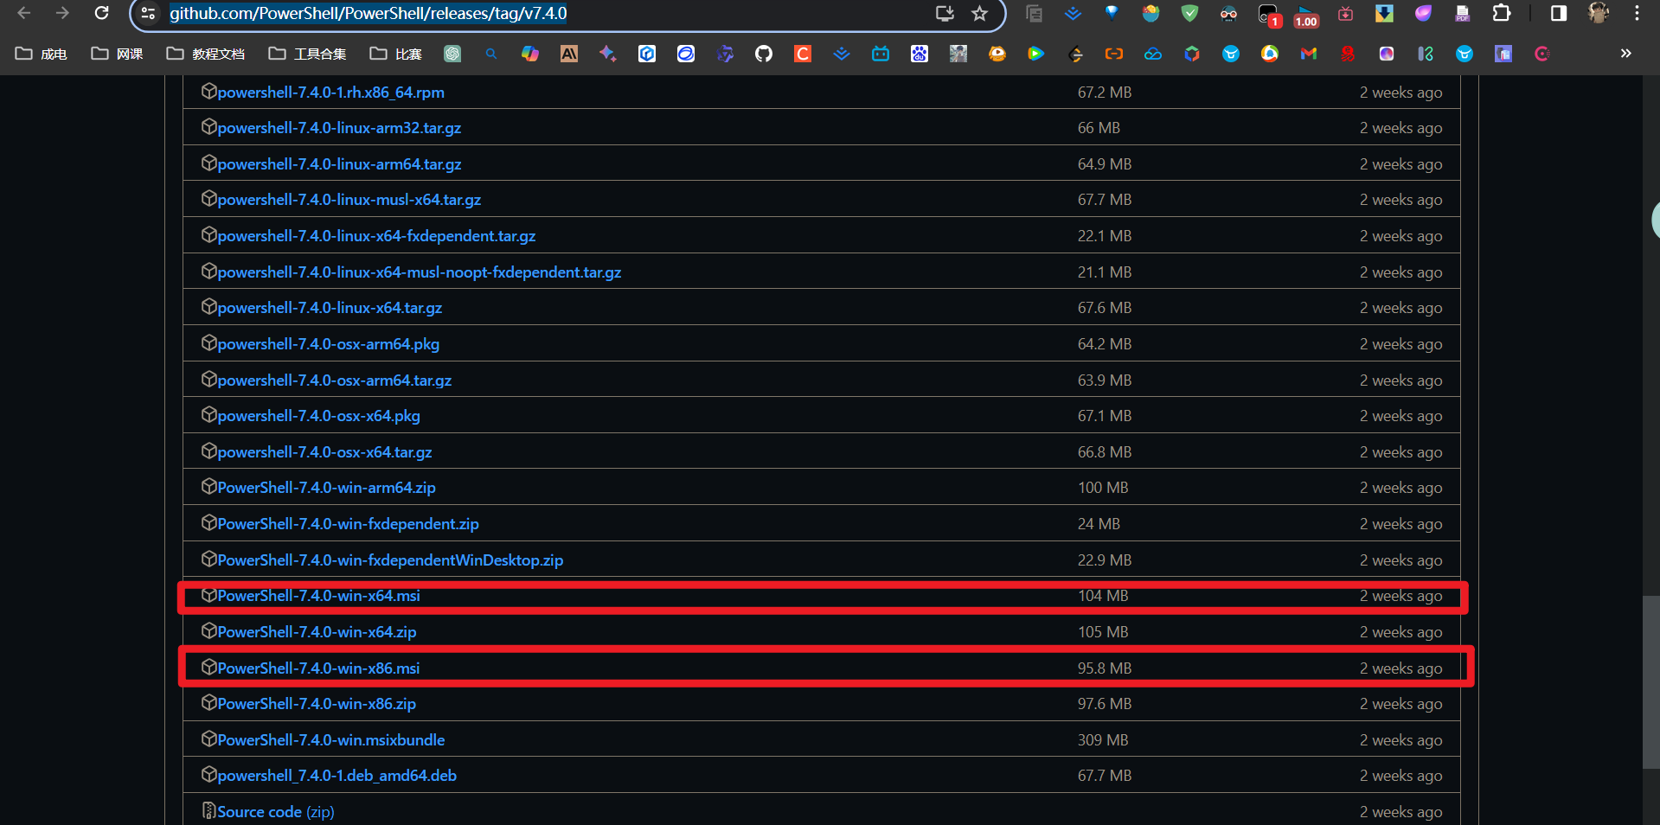
Task: Download PowerShell-7.4.0-win-x86.zip
Action: click(x=317, y=704)
